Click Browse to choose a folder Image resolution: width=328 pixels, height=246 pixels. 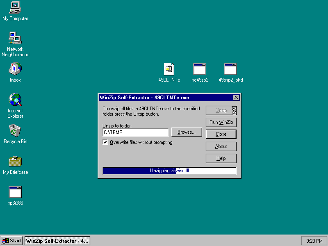187,132
